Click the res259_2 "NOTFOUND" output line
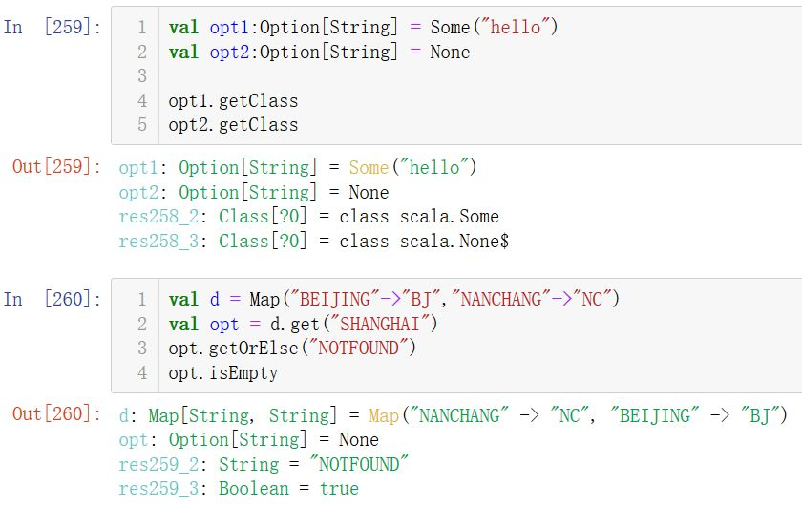Screen dimensions: 802x507 point(264,464)
